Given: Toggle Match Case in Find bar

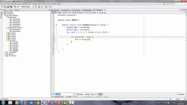Looking at the screenshot, I should [92, 94].
